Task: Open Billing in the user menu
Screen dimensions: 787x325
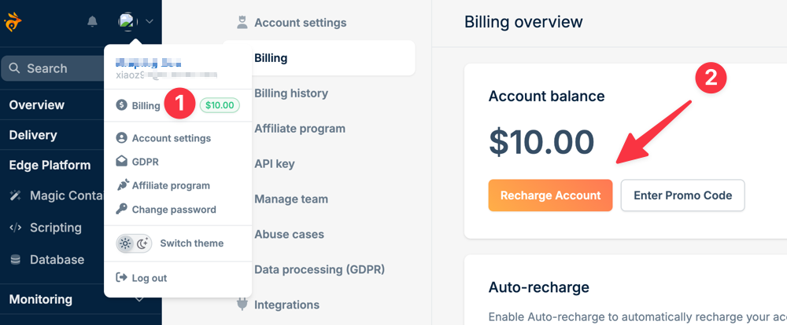Action: (146, 105)
